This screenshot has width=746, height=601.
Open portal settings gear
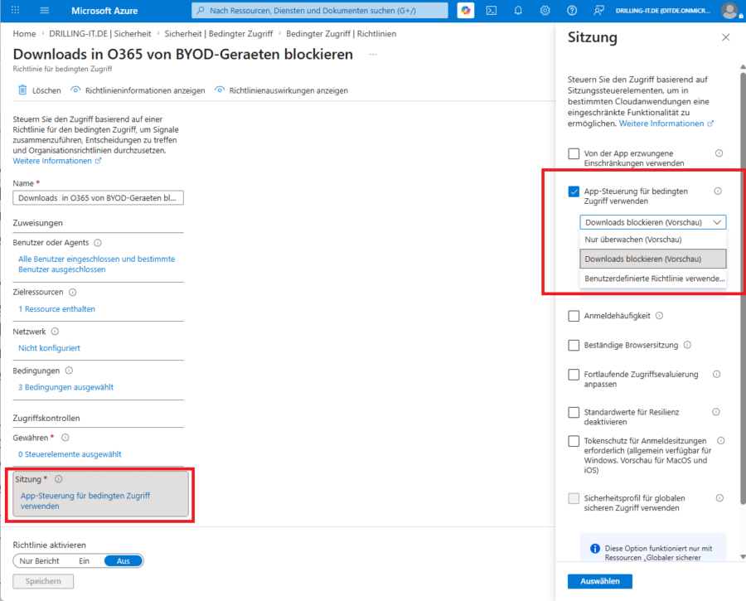(x=545, y=10)
